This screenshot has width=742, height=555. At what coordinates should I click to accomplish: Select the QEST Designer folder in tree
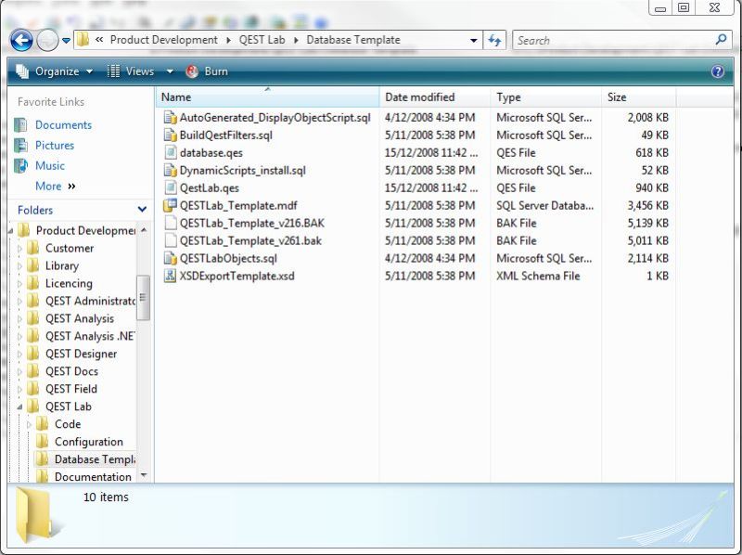coord(81,354)
